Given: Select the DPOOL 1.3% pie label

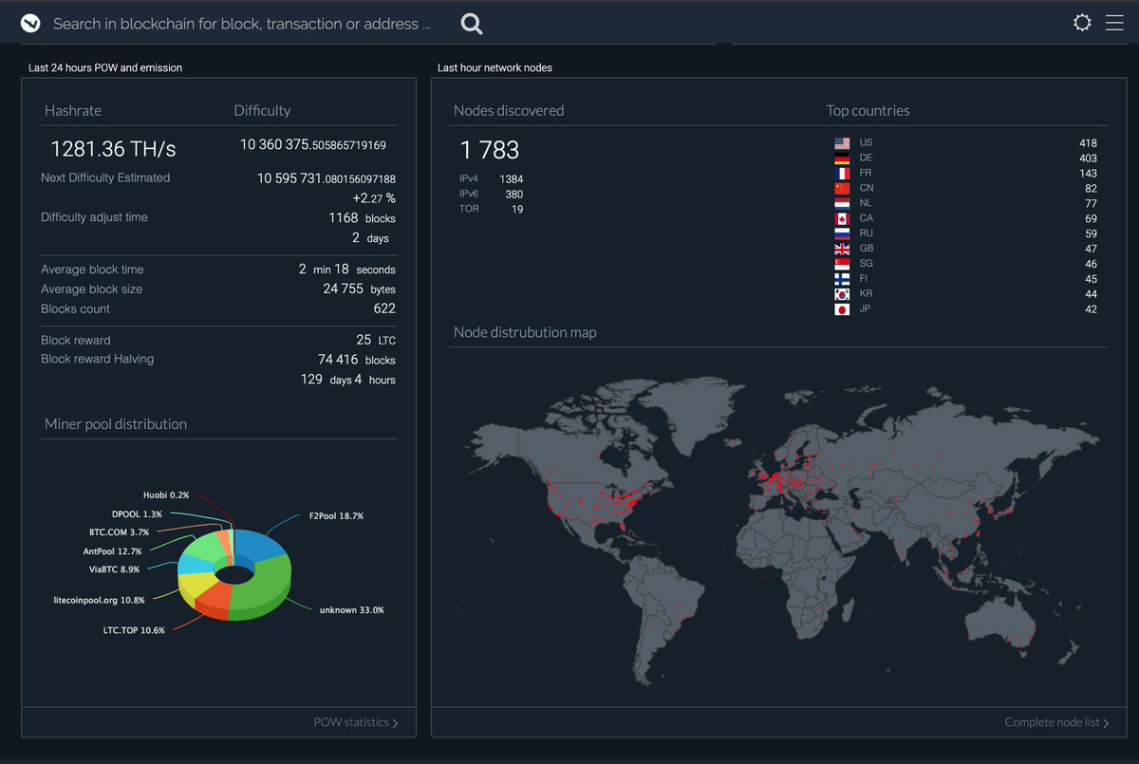Looking at the screenshot, I should (137, 513).
